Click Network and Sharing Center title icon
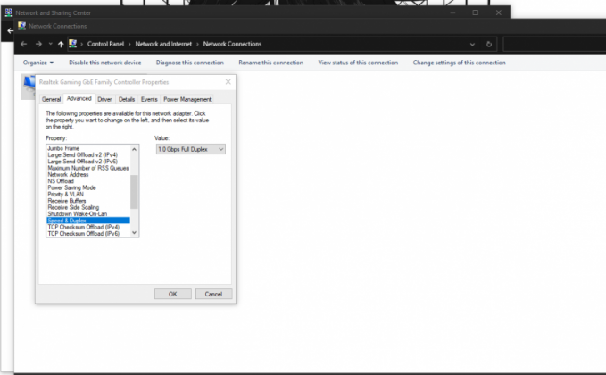 point(9,12)
